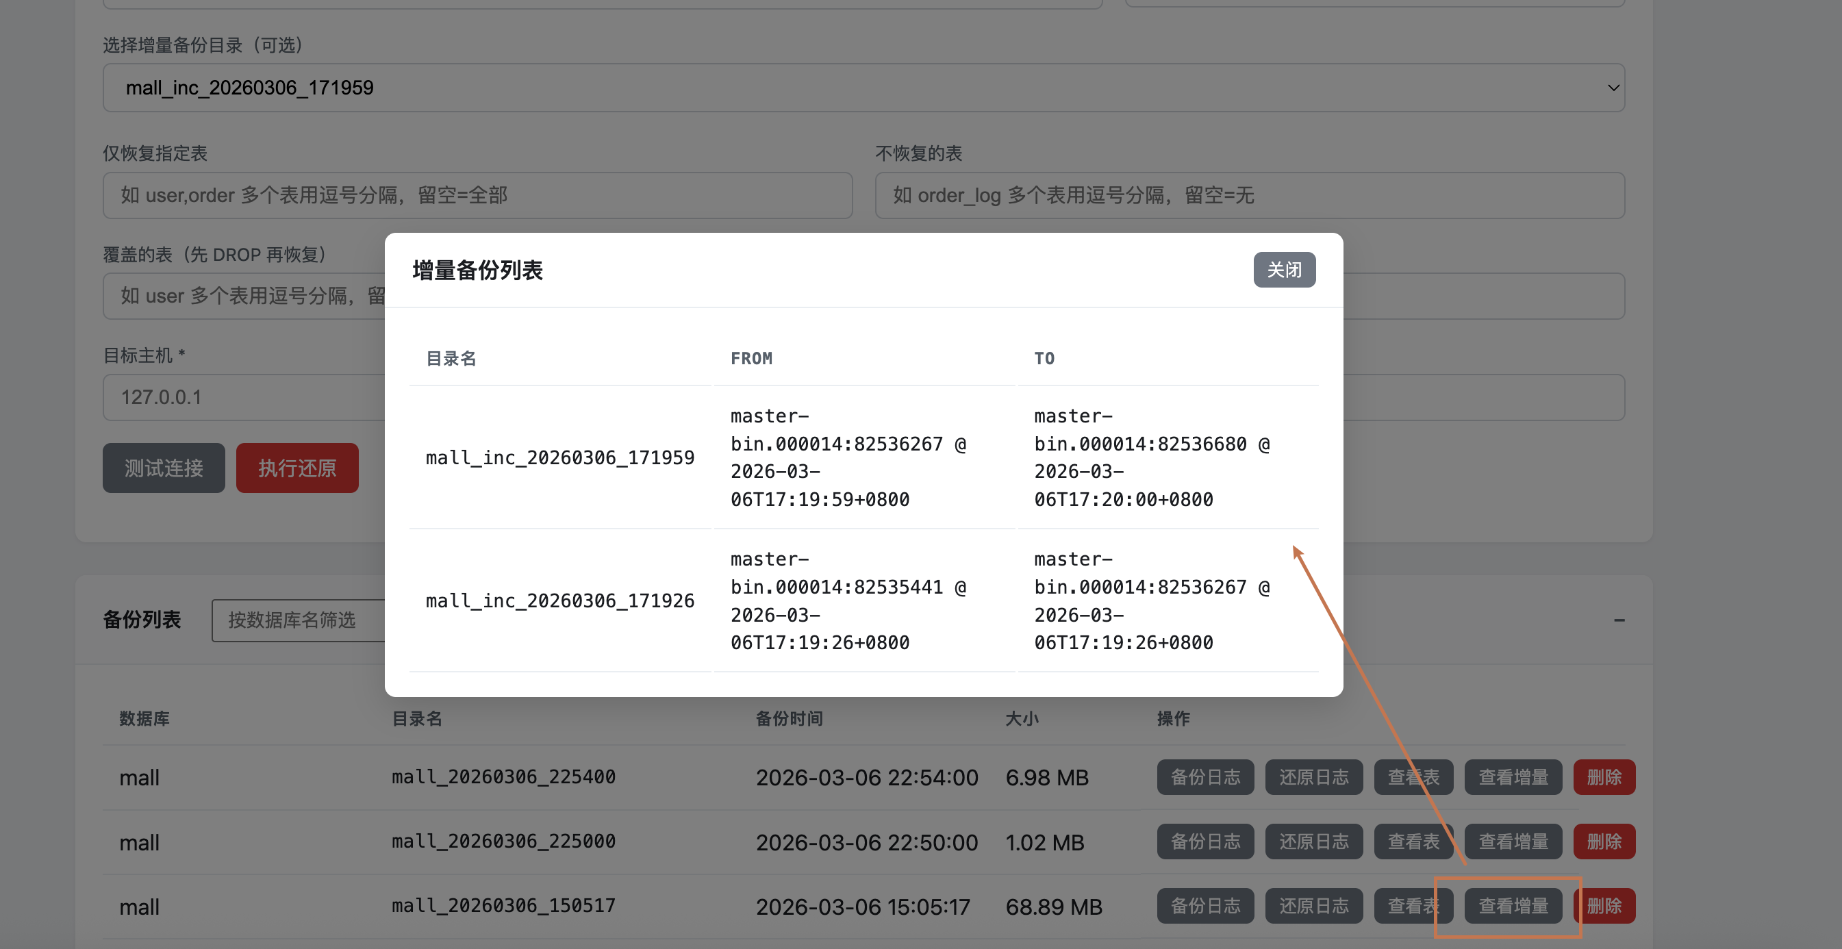This screenshot has width=1842, height=949.
Task: Click 查看增量 for mall_20260306_225000
Action: 1513,841
